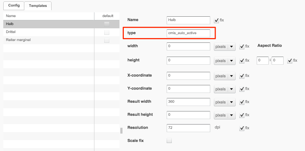This screenshot has height=151, width=305.
Task: Uncheck the fix checkbox for width
Action: point(241,46)
